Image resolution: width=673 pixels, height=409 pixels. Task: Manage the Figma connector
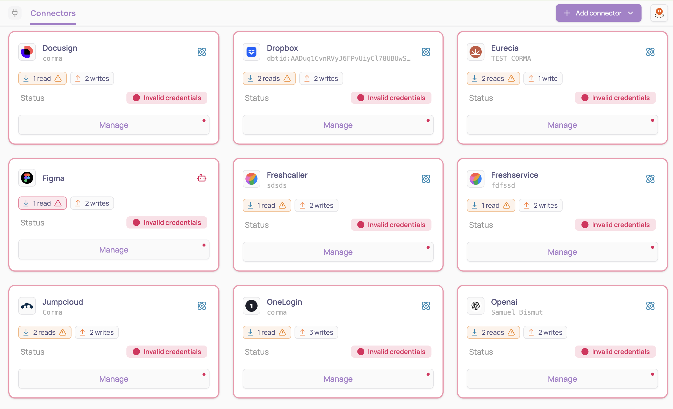(114, 250)
